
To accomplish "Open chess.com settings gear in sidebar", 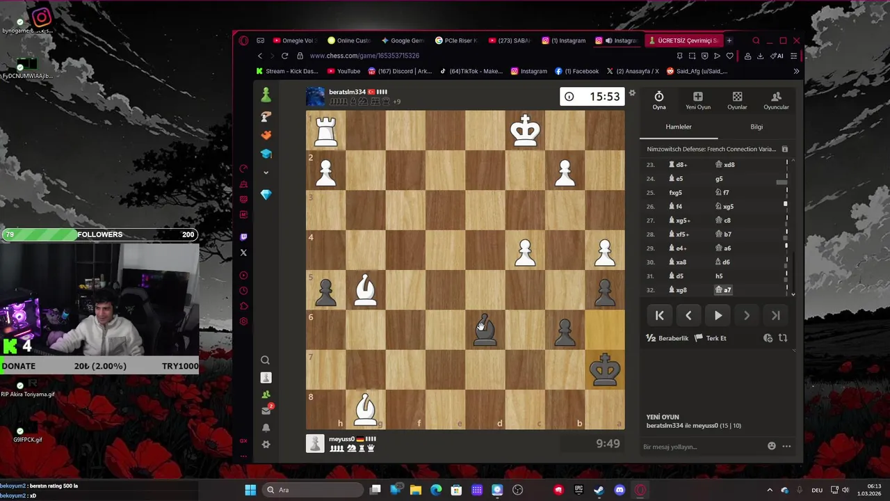I will coord(266,445).
